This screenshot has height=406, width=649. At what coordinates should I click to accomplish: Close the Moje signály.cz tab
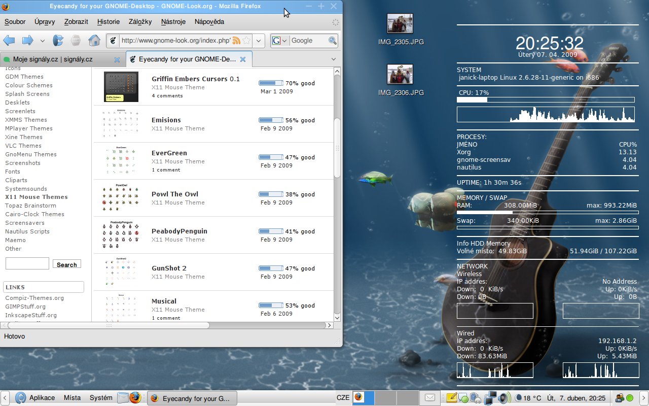[x=117, y=59]
